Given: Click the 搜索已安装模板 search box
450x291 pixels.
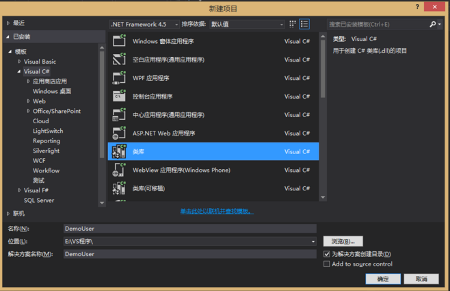Looking at the screenshot, I should pyautogui.click(x=378, y=25).
